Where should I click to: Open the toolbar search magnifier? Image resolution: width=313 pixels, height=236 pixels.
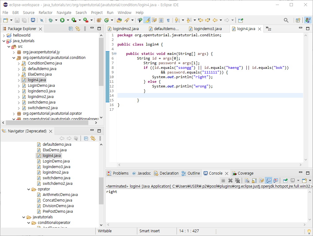click(286, 20)
